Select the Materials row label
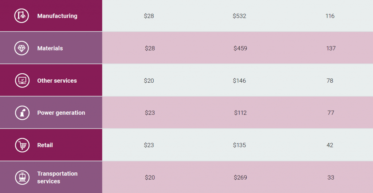Image resolution: width=373 pixels, height=193 pixels. coord(50,48)
